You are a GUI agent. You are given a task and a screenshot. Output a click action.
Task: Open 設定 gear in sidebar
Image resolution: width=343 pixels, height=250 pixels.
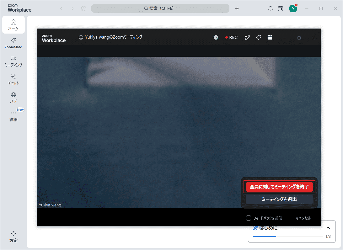point(13,237)
